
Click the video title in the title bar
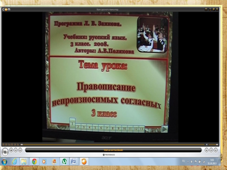pyautogui.click(x=108, y=10)
